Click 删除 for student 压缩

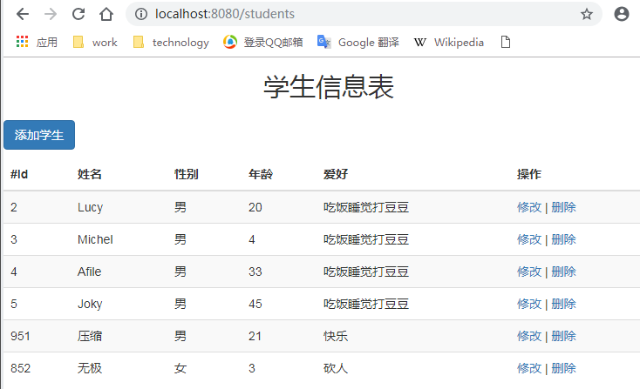click(x=563, y=336)
